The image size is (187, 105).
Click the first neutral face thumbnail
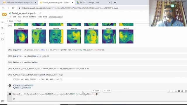91,36
